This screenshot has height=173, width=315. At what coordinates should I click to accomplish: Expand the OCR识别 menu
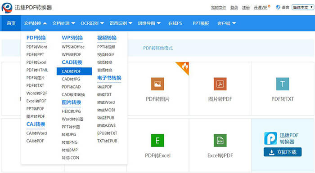[92, 23]
